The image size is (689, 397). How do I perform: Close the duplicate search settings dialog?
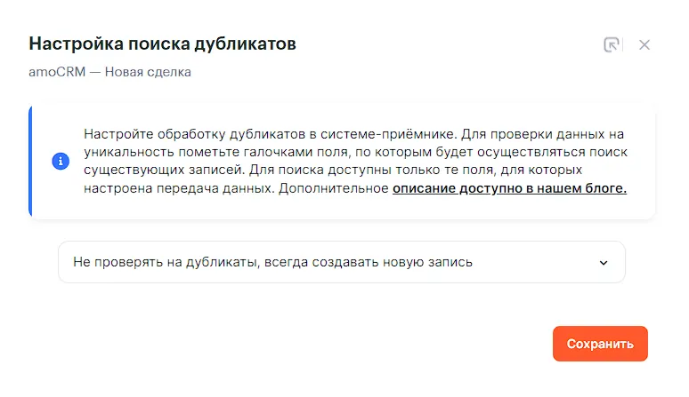(x=644, y=44)
